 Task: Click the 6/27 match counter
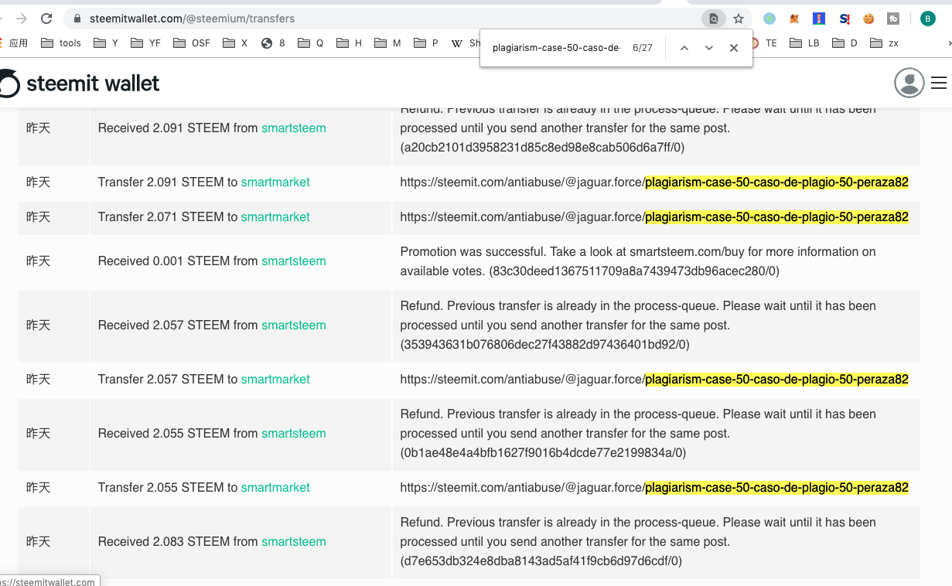tap(643, 48)
